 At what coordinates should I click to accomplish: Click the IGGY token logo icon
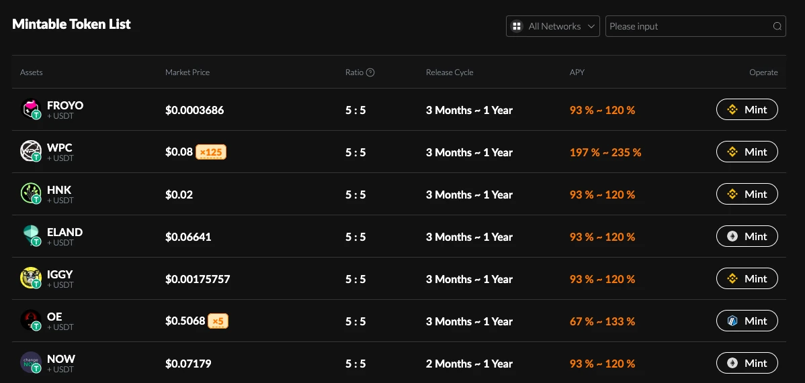(30, 278)
